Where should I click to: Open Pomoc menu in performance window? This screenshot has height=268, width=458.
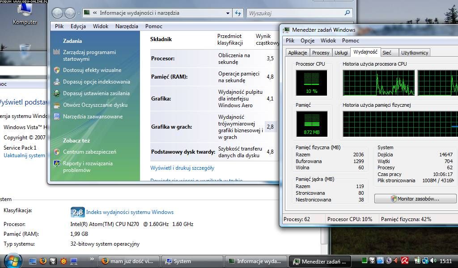154,26
